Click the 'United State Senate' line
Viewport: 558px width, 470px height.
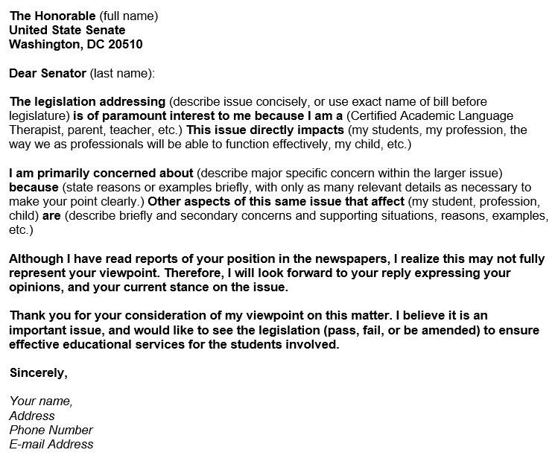tap(67, 31)
